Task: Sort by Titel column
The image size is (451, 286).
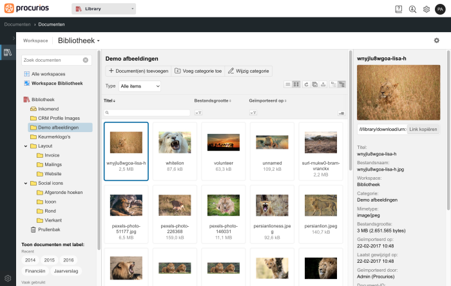Action: tap(110, 100)
